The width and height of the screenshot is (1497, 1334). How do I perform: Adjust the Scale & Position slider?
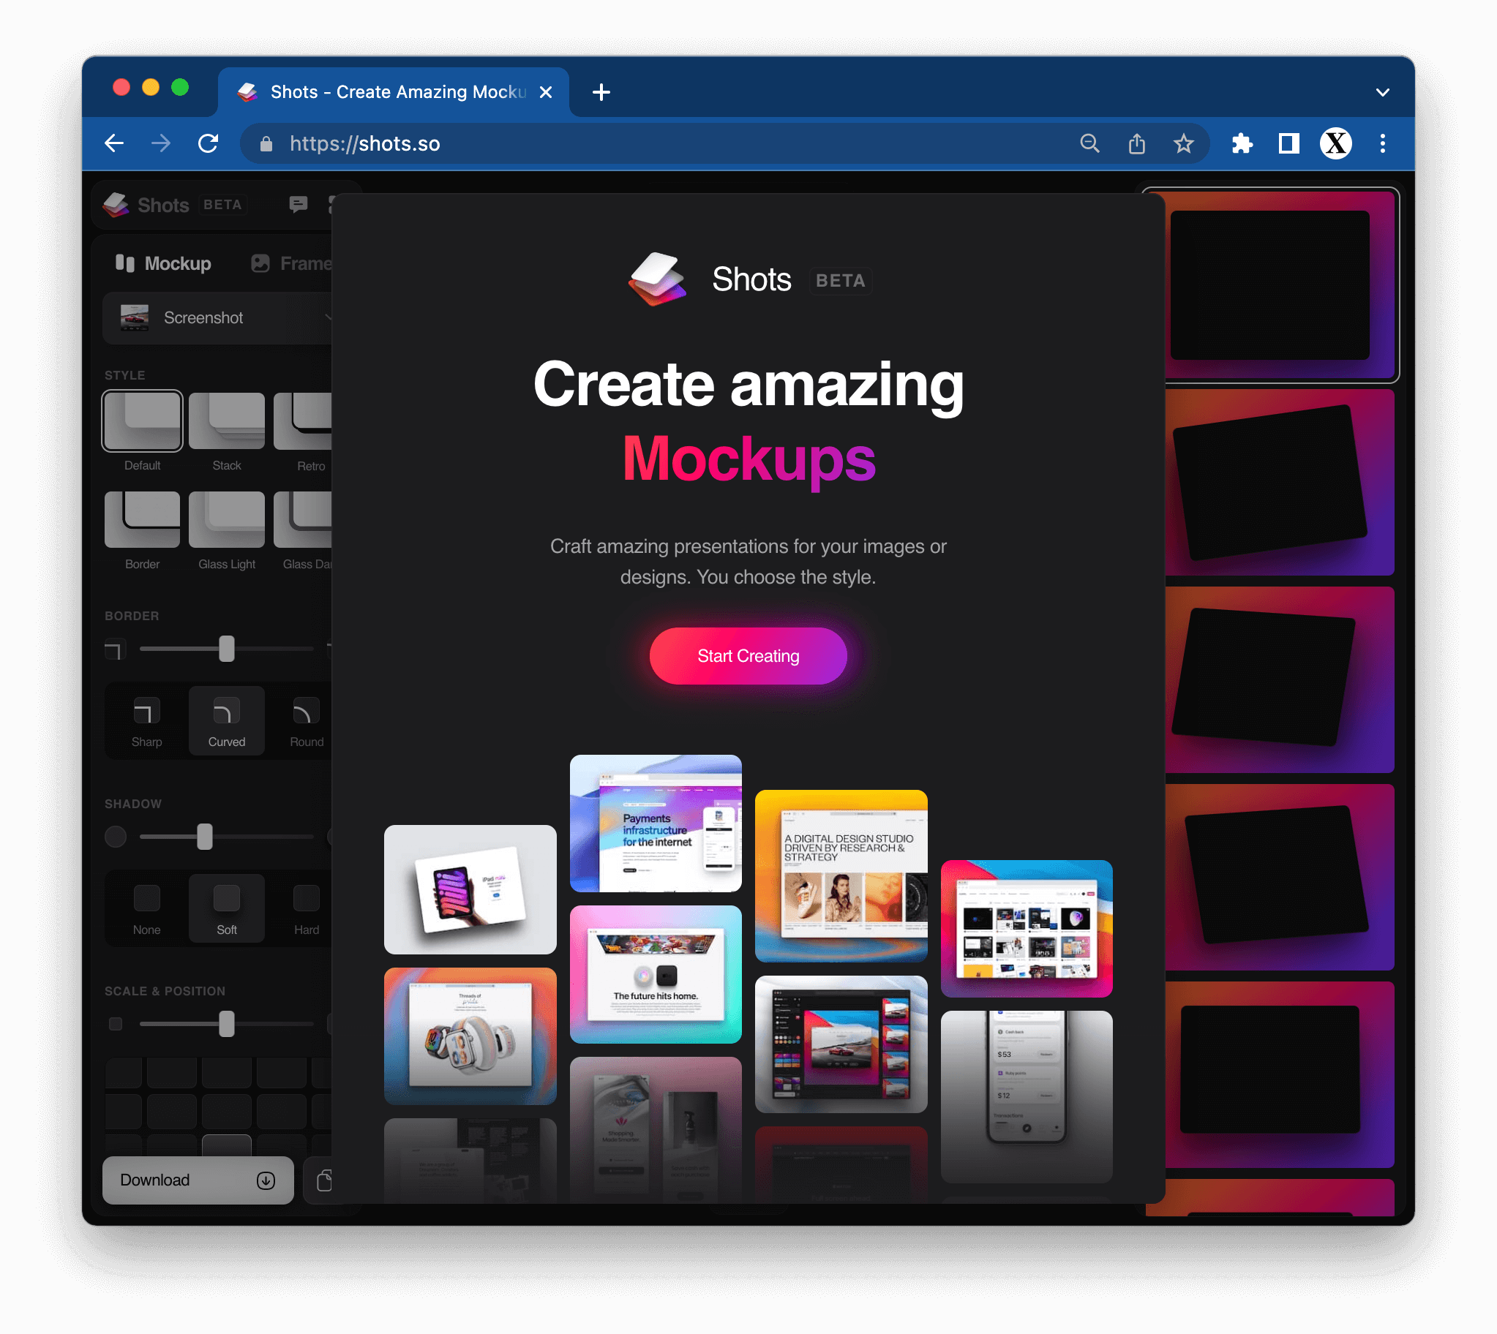pos(227,1024)
